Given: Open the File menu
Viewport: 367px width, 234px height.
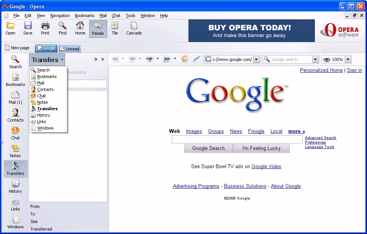Looking at the screenshot, I should (16, 16).
